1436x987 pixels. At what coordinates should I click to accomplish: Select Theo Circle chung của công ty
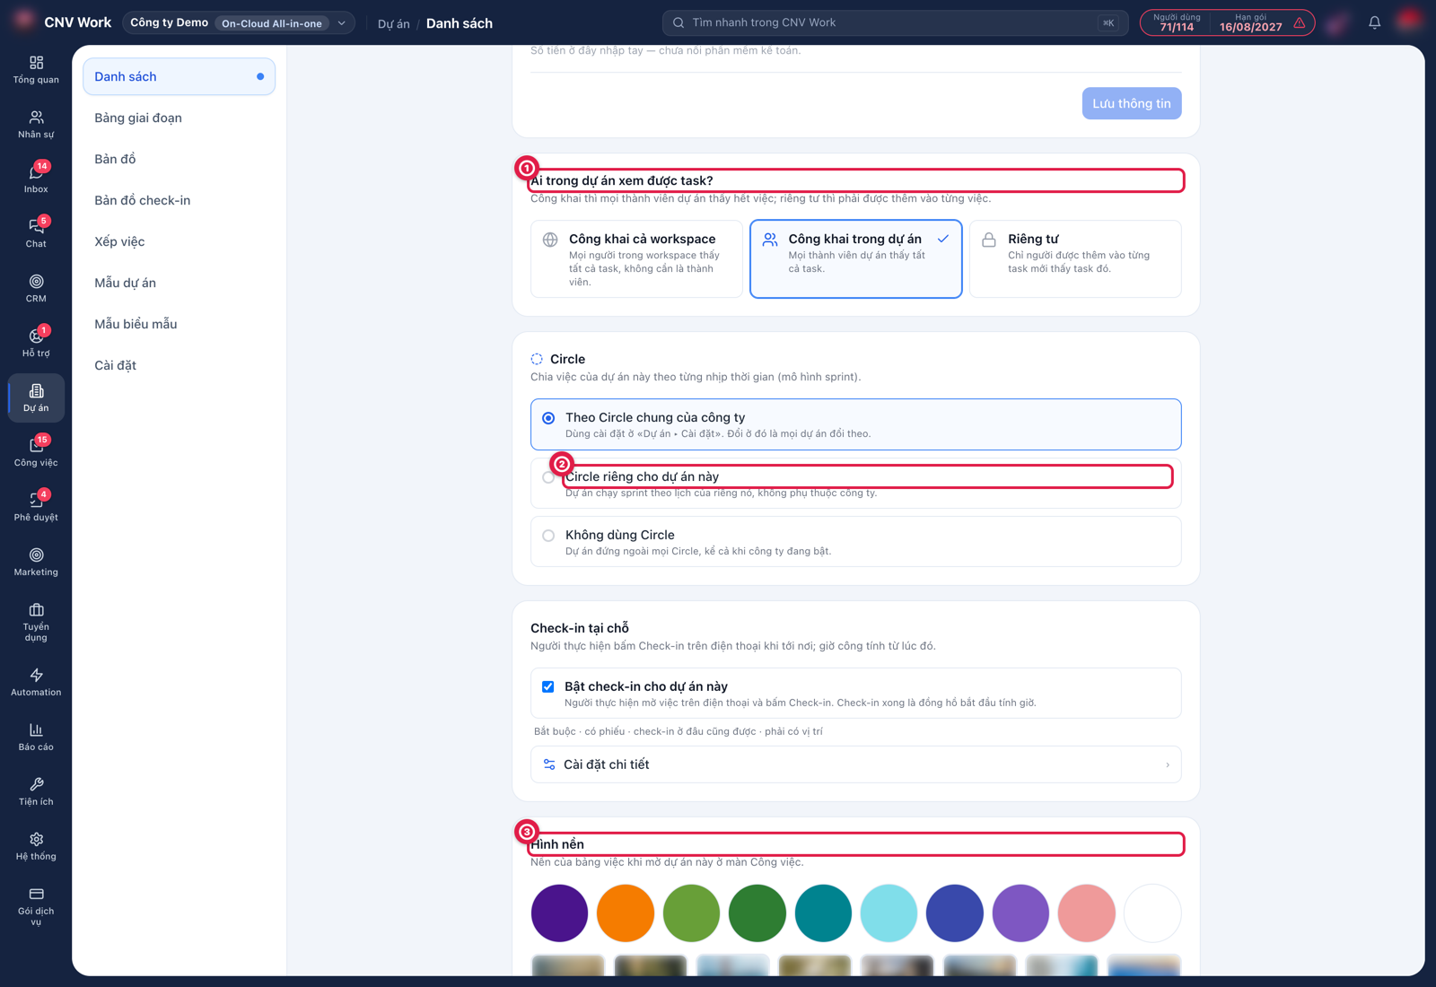point(855,424)
